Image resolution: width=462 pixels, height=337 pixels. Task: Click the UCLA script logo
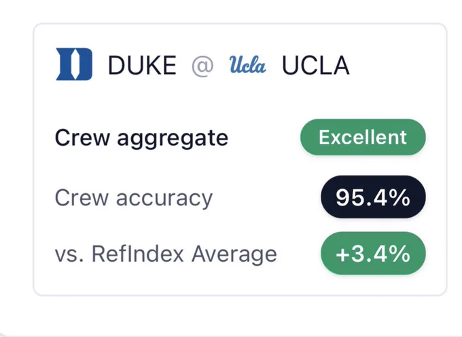point(247,64)
